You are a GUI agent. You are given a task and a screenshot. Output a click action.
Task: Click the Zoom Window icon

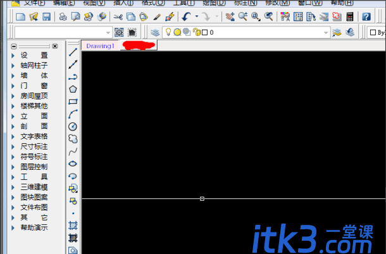pyautogui.click(x=256, y=16)
